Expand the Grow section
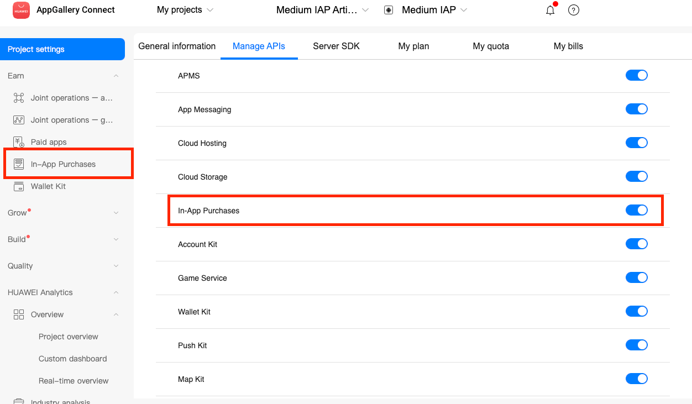The image size is (692, 404). 116,213
